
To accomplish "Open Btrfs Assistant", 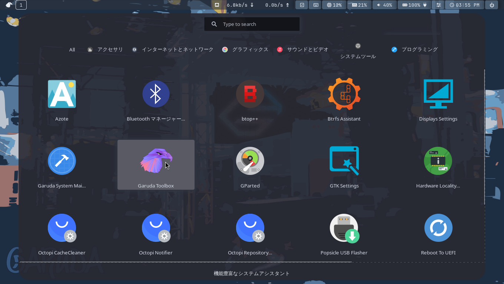I will coord(344,98).
